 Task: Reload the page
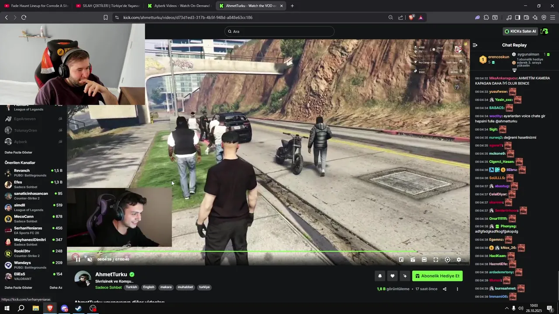point(24,17)
